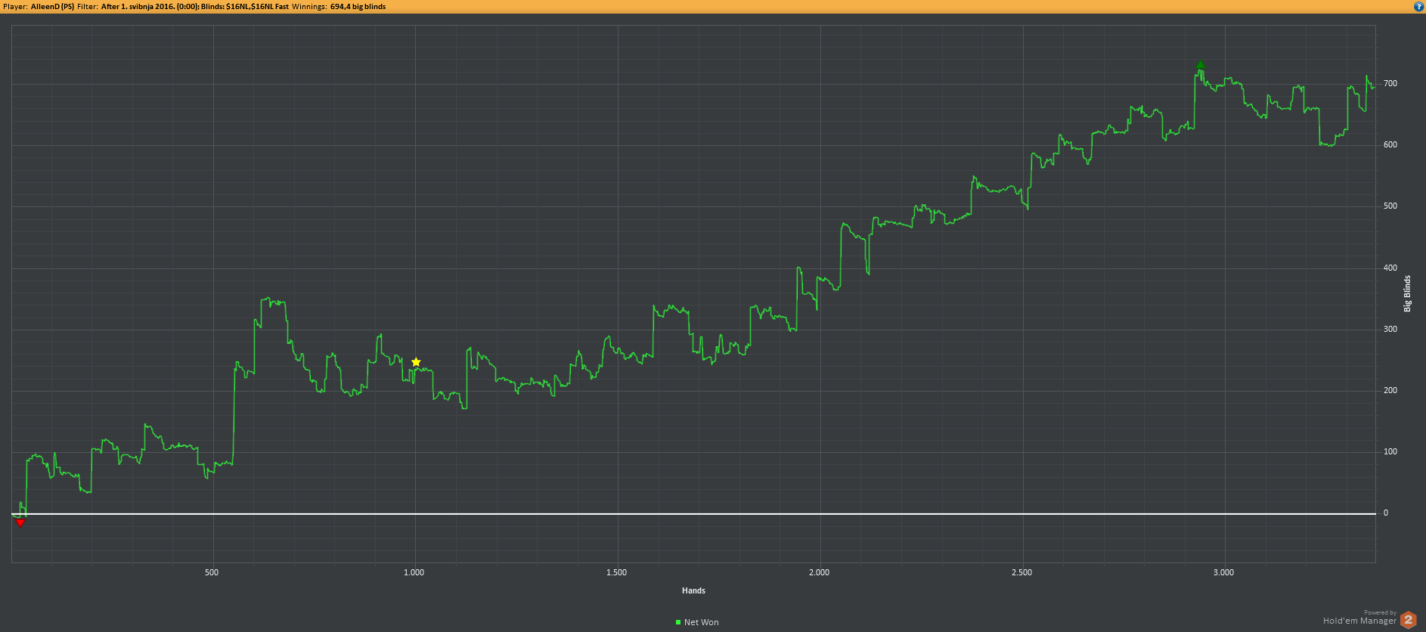Click the "200" big blinds tick label
1426x632 pixels.
pos(1390,390)
